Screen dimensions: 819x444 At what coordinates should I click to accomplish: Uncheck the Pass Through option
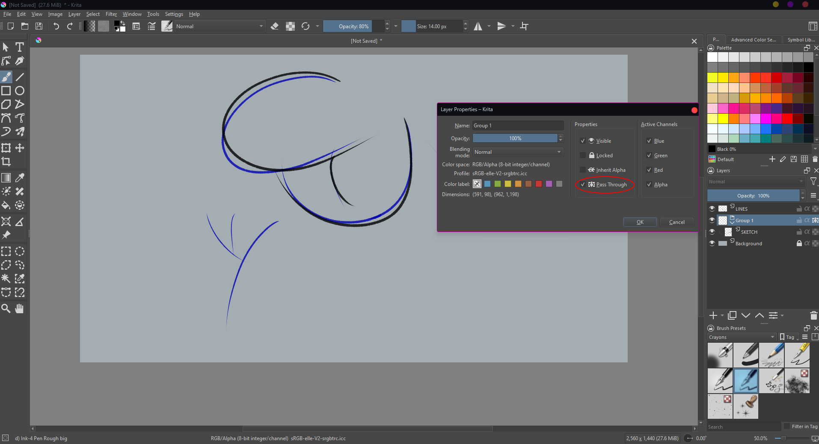tap(583, 184)
